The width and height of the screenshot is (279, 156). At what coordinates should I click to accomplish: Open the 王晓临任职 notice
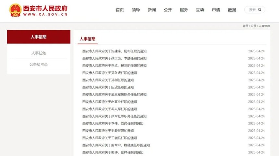pos(109,138)
